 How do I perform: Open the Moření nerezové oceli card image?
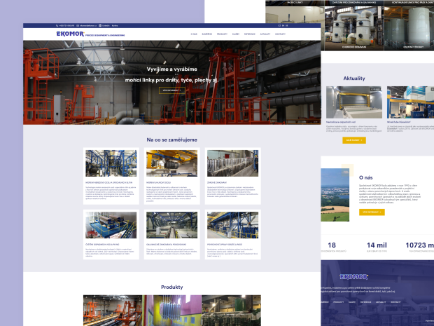coord(101,163)
